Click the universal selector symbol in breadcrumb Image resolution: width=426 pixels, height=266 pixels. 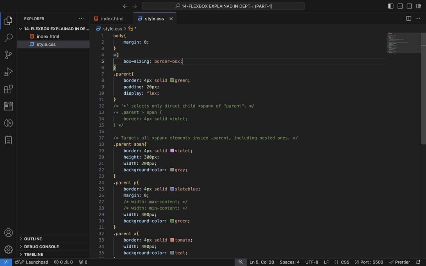pos(132,29)
